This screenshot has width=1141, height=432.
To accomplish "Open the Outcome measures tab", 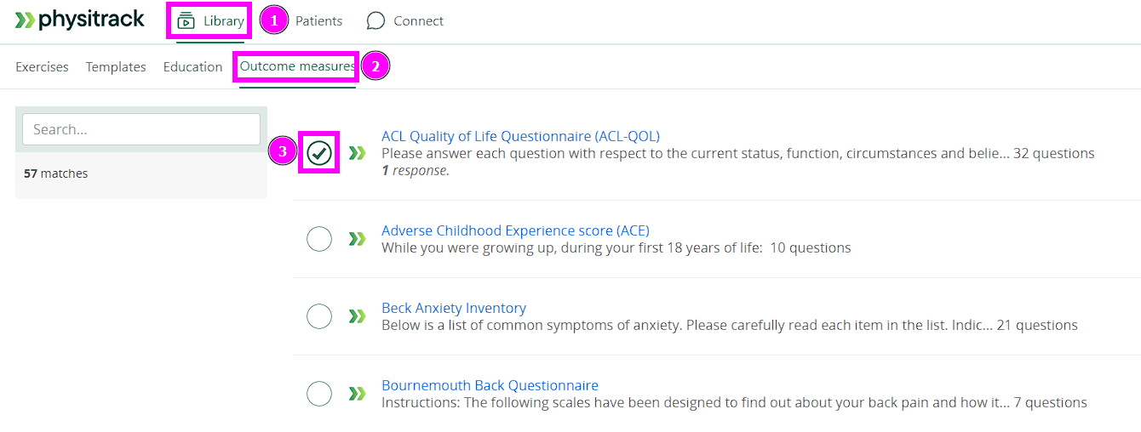I will (297, 66).
